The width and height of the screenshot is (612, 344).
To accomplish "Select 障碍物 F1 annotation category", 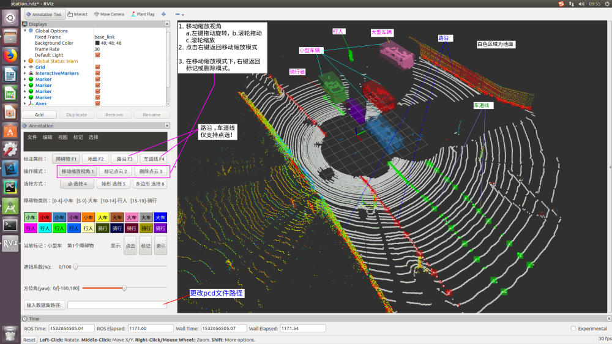I will pos(65,159).
